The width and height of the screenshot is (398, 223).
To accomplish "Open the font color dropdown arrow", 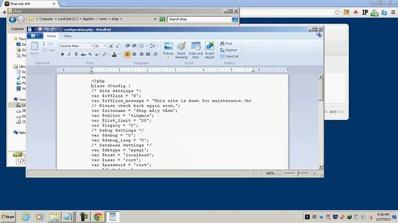I will 119,54.
